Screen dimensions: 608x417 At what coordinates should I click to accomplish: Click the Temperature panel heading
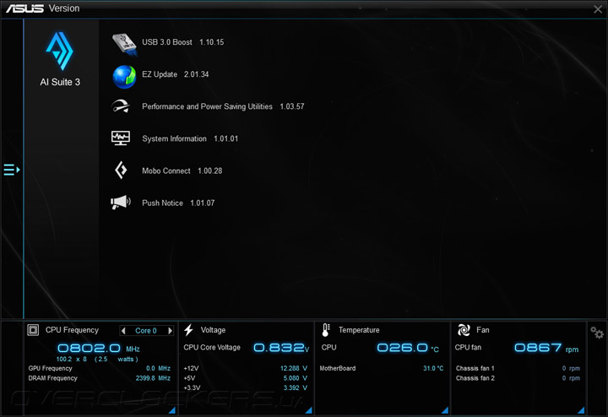359,330
